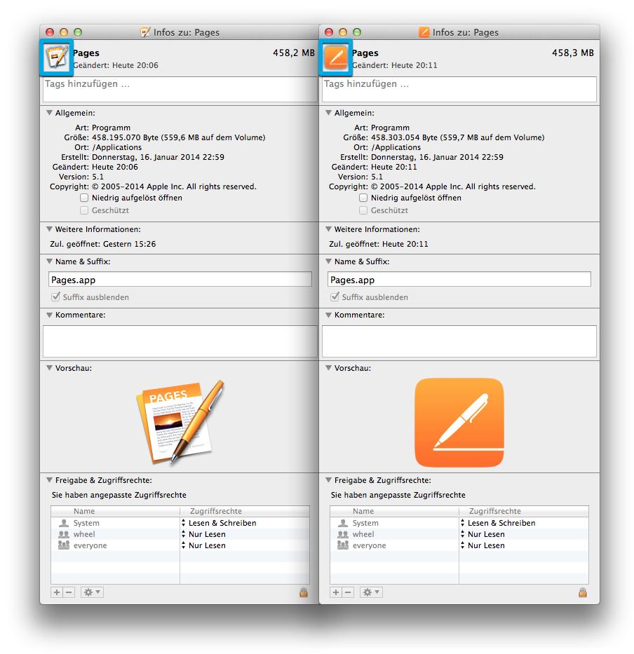Collapse 'Name & Suffix' in left window

pos(49,261)
